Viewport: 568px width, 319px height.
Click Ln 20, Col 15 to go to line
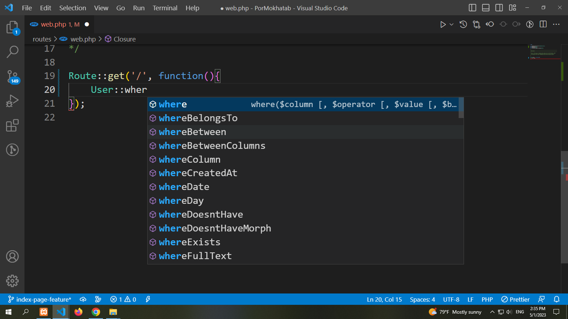[384, 300]
